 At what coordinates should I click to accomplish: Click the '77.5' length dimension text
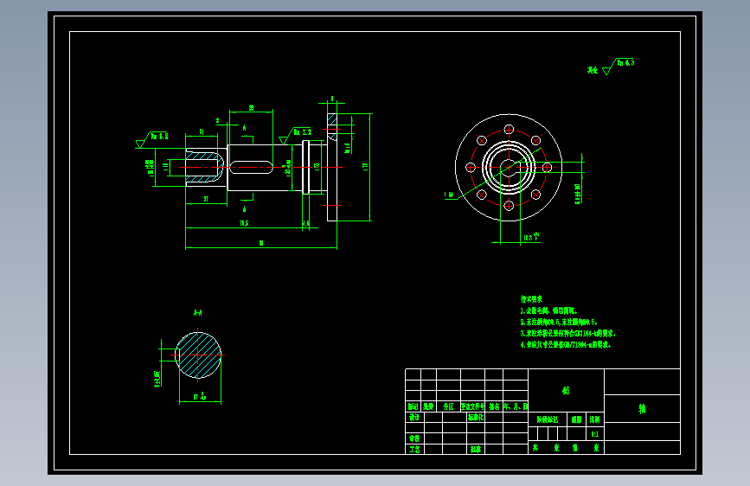[x=244, y=223]
